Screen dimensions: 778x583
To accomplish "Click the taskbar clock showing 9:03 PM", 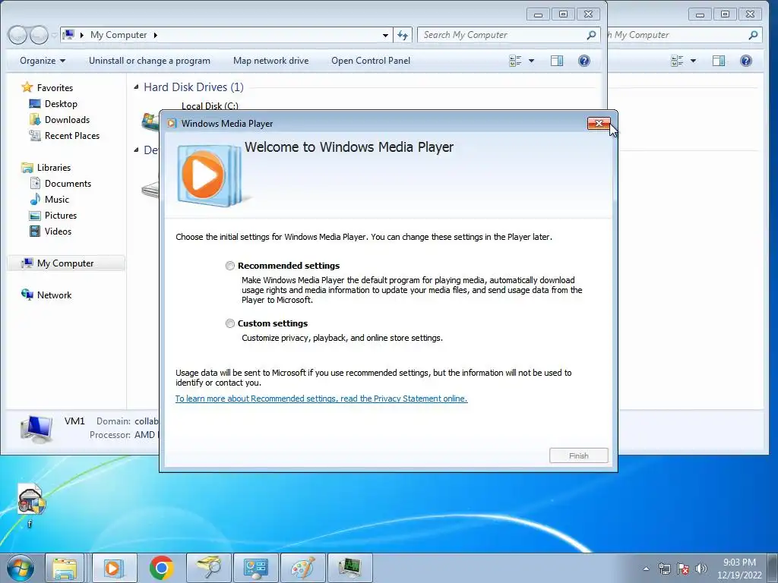I will pos(739,569).
